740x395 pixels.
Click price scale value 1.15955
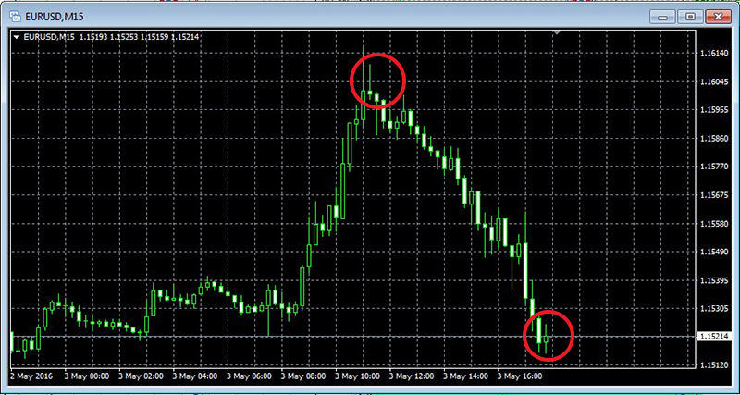[712, 110]
